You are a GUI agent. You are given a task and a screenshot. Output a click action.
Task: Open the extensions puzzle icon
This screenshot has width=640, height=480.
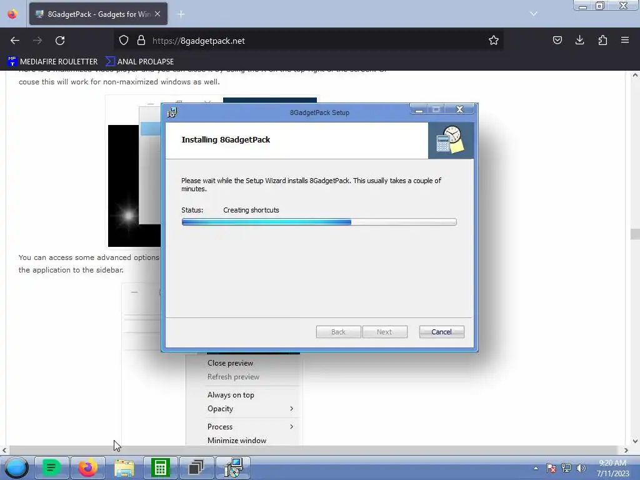(602, 40)
